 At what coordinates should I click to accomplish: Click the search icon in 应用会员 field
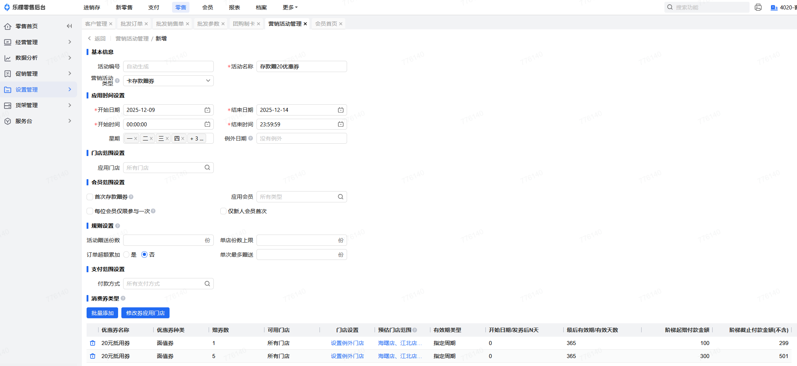tap(341, 197)
